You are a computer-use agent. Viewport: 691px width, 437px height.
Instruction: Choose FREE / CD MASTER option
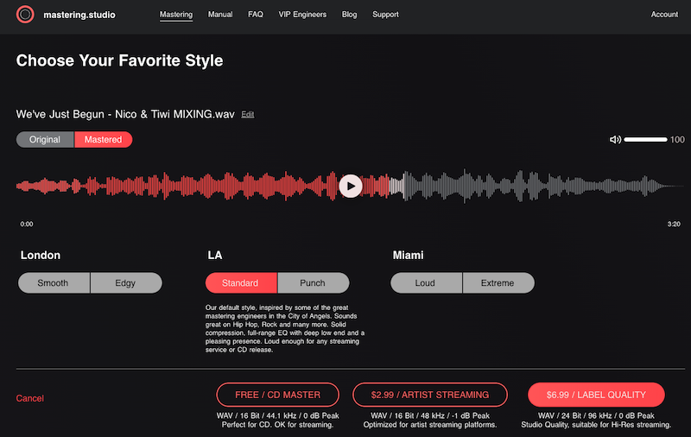(x=277, y=395)
